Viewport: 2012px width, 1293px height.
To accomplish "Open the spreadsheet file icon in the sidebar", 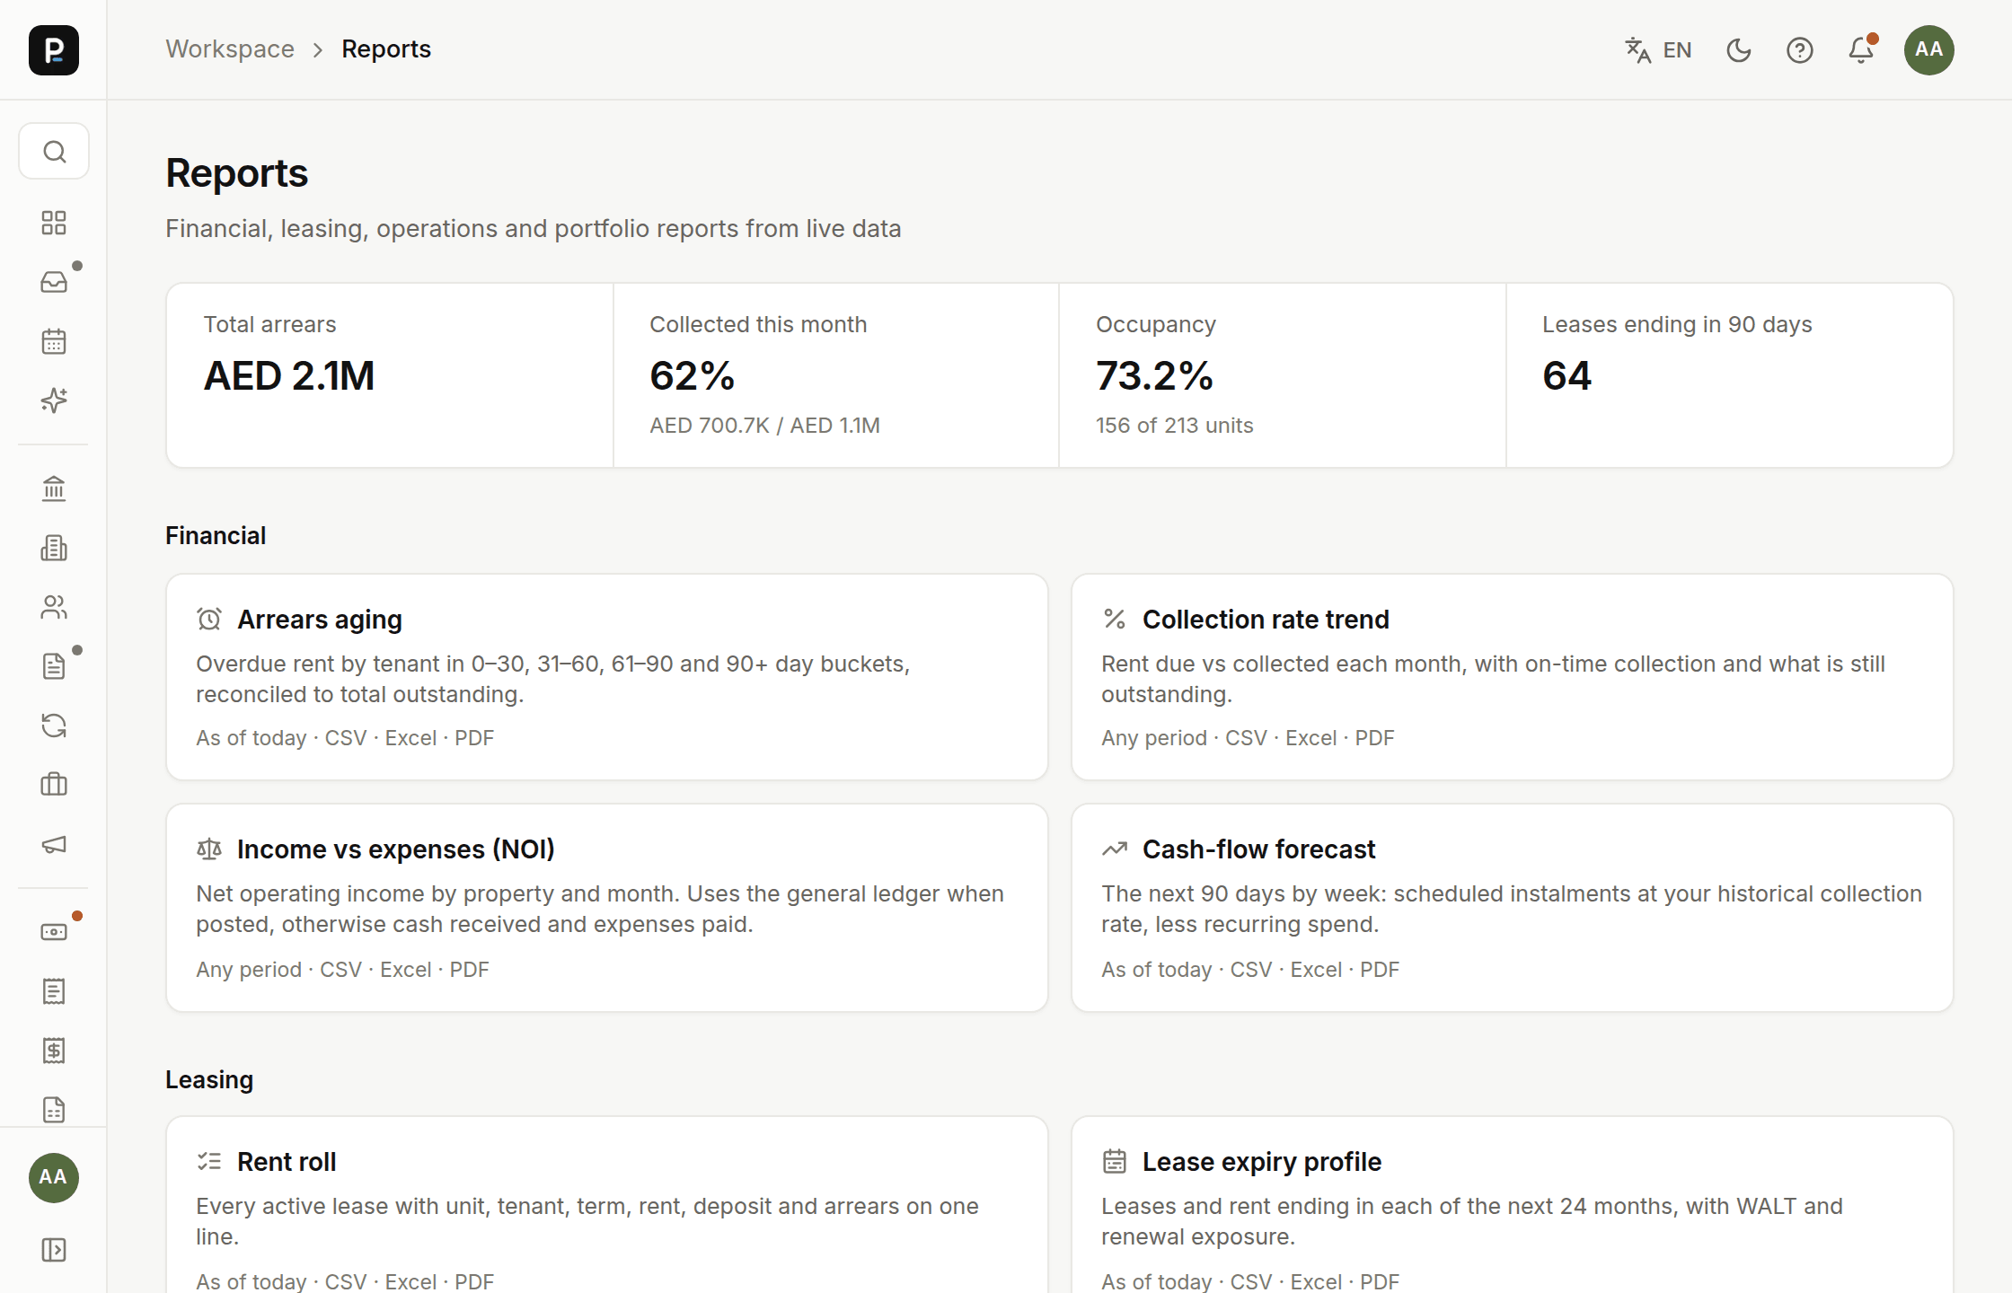I will (54, 1110).
